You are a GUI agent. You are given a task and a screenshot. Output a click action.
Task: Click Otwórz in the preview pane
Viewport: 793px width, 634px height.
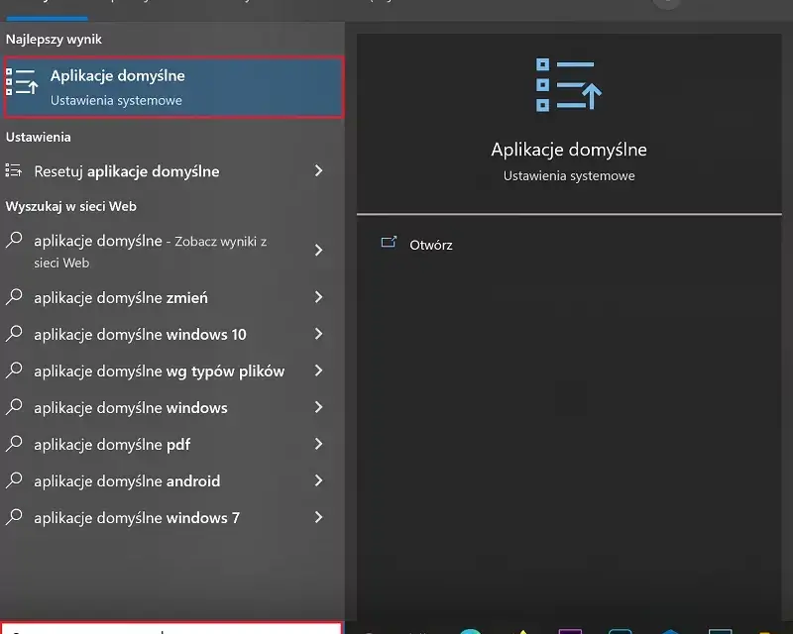point(431,246)
